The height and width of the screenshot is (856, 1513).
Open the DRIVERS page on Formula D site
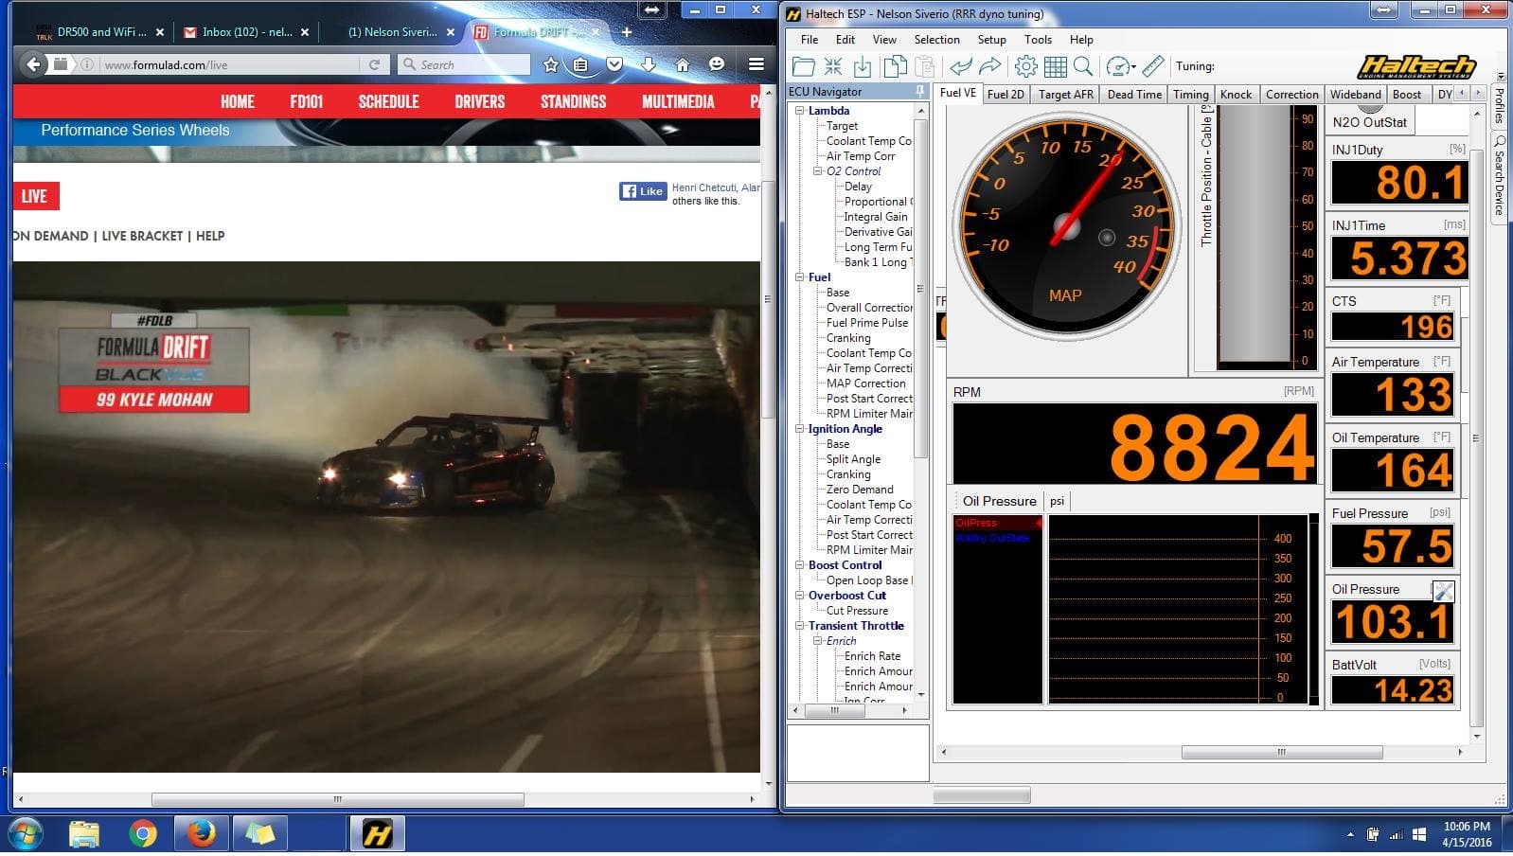(x=480, y=101)
